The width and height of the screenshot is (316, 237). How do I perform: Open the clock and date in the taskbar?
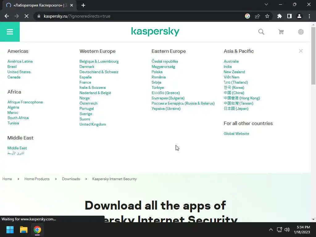(302, 230)
